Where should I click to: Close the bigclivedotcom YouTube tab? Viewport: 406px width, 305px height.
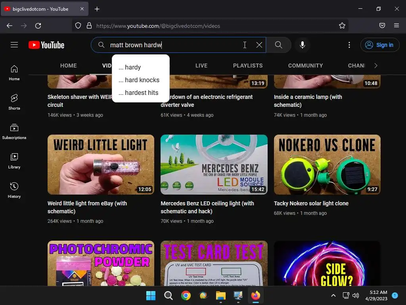click(x=82, y=9)
